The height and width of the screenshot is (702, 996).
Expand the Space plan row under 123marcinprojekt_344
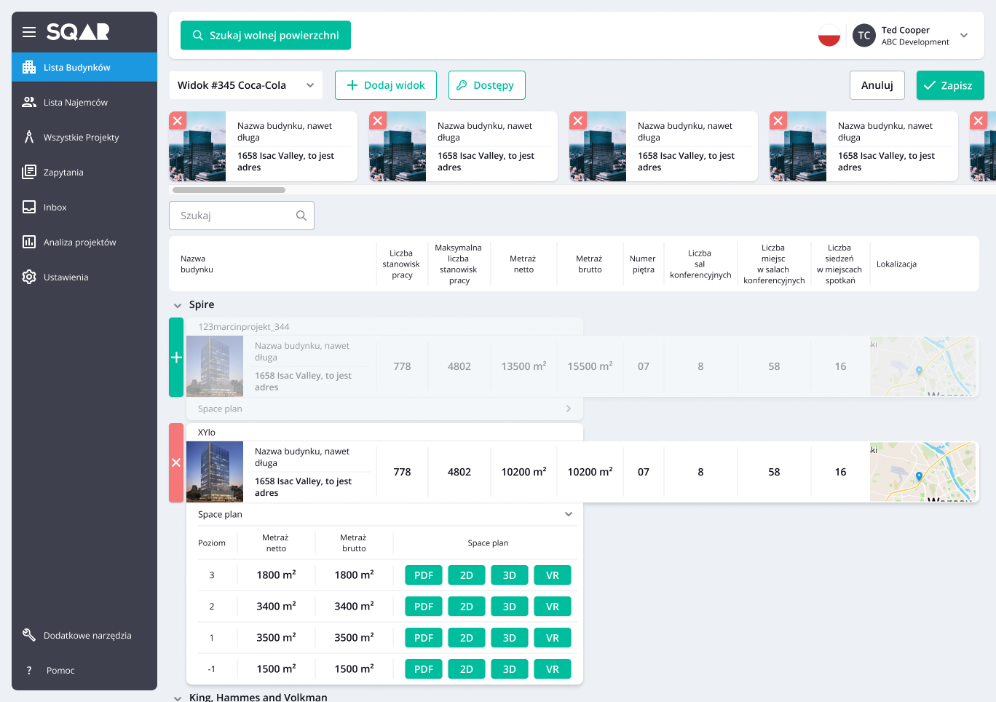tap(569, 409)
